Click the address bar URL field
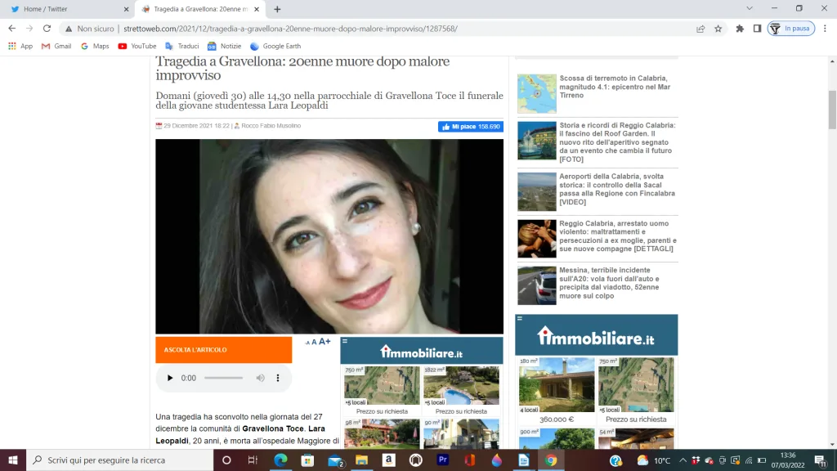Screen dimensions: 837x471 pyautogui.click(x=290, y=29)
